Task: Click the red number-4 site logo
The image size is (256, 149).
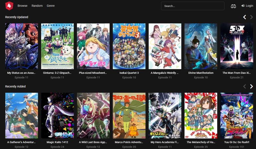Action: 9,6
